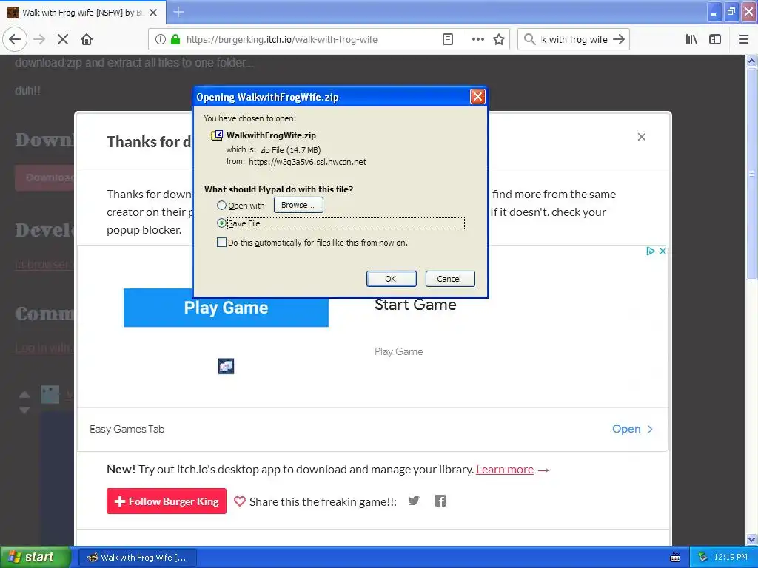Check Do this automatically for files
This screenshot has height=568, width=758.
pyautogui.click(x=221, y=243)
